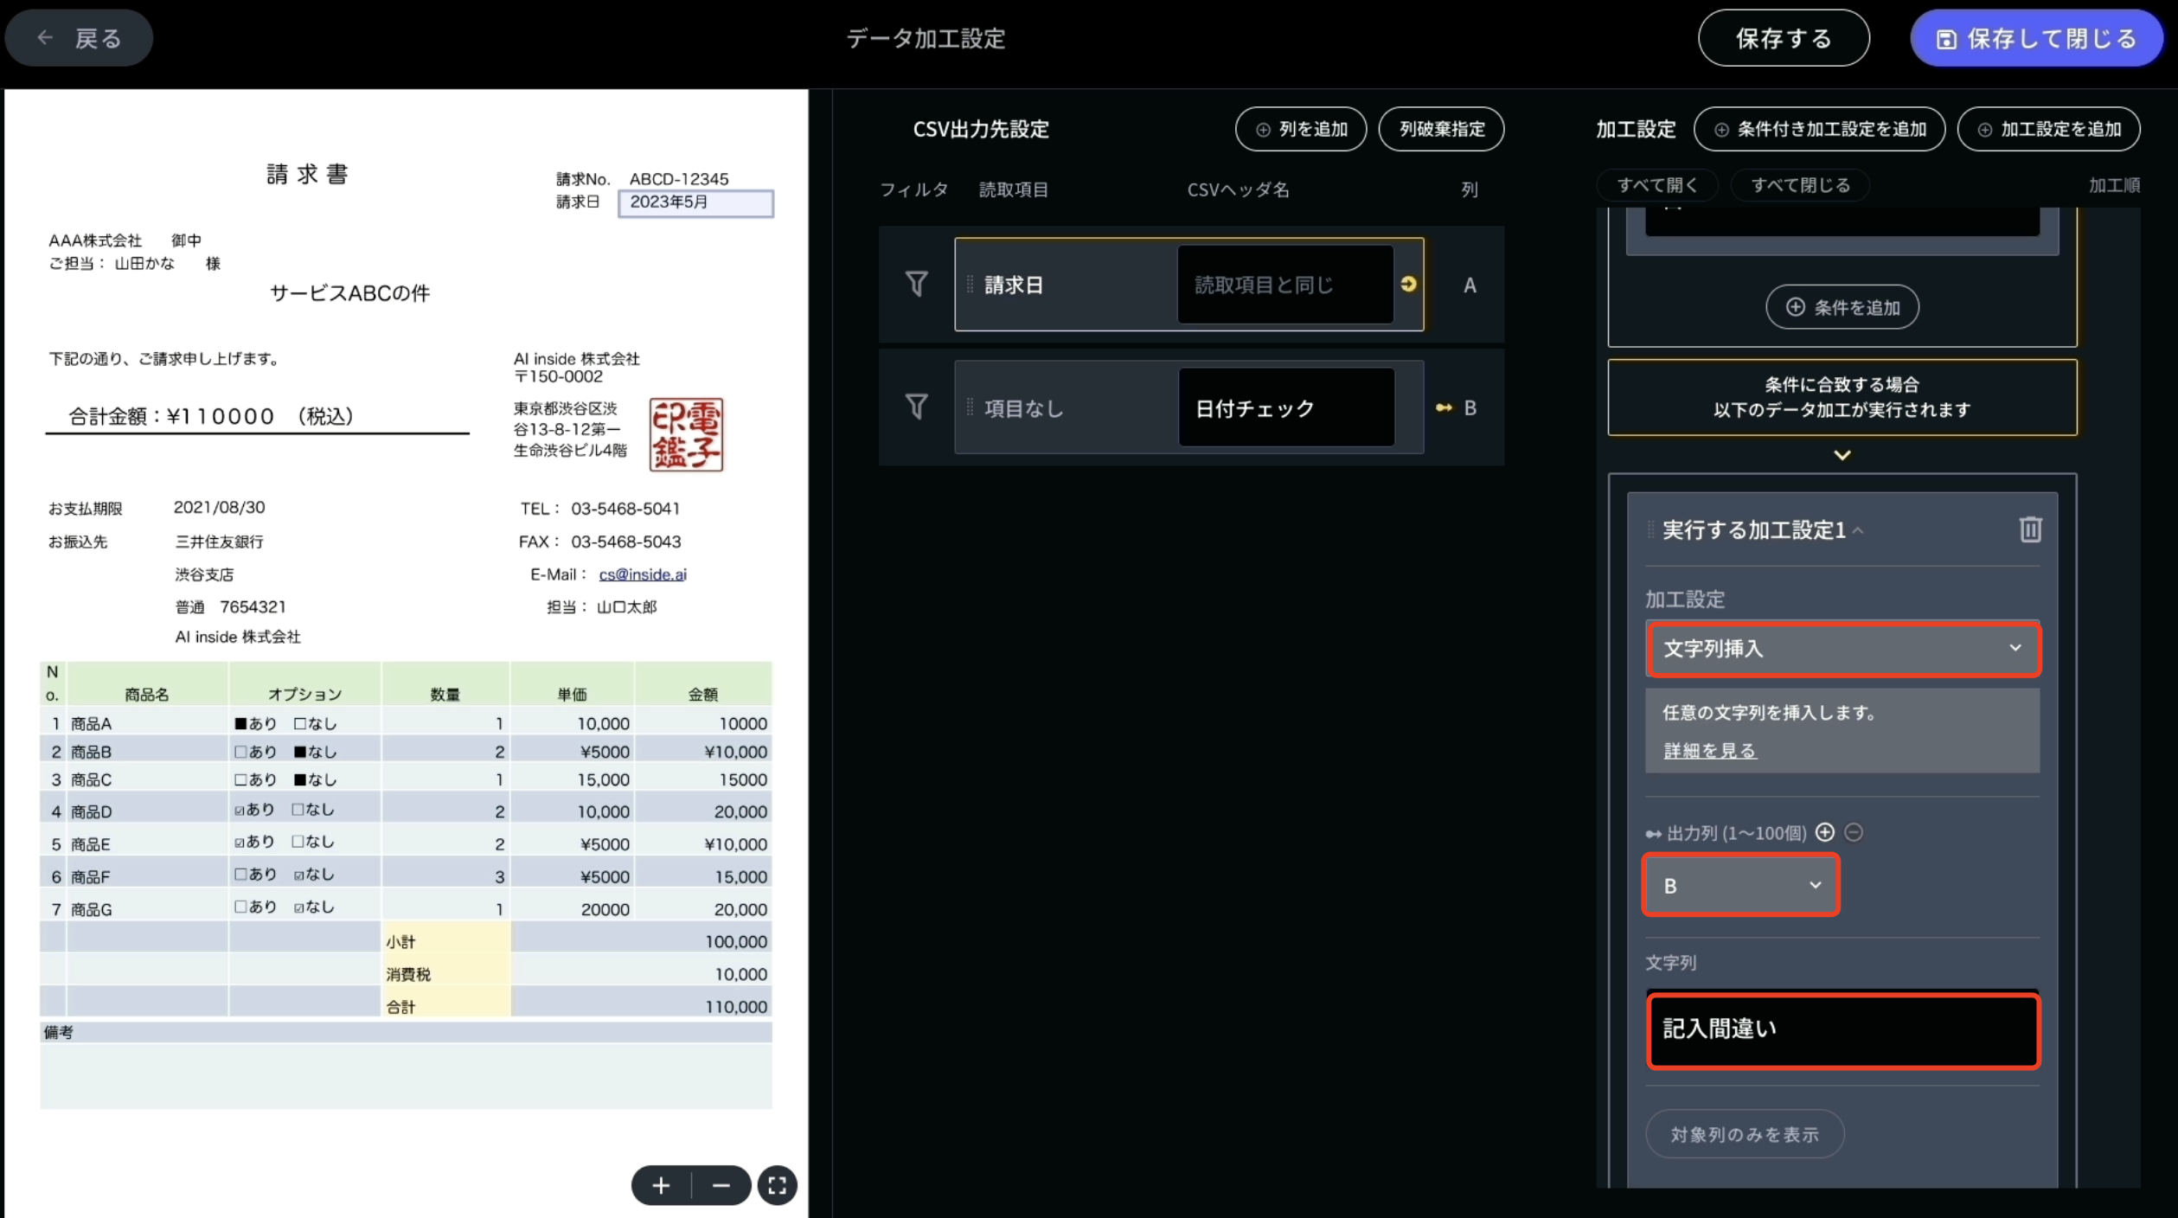Open the output column dropdown showing B
The height and width of the screenshot is (1218, 2178).
1740,884
